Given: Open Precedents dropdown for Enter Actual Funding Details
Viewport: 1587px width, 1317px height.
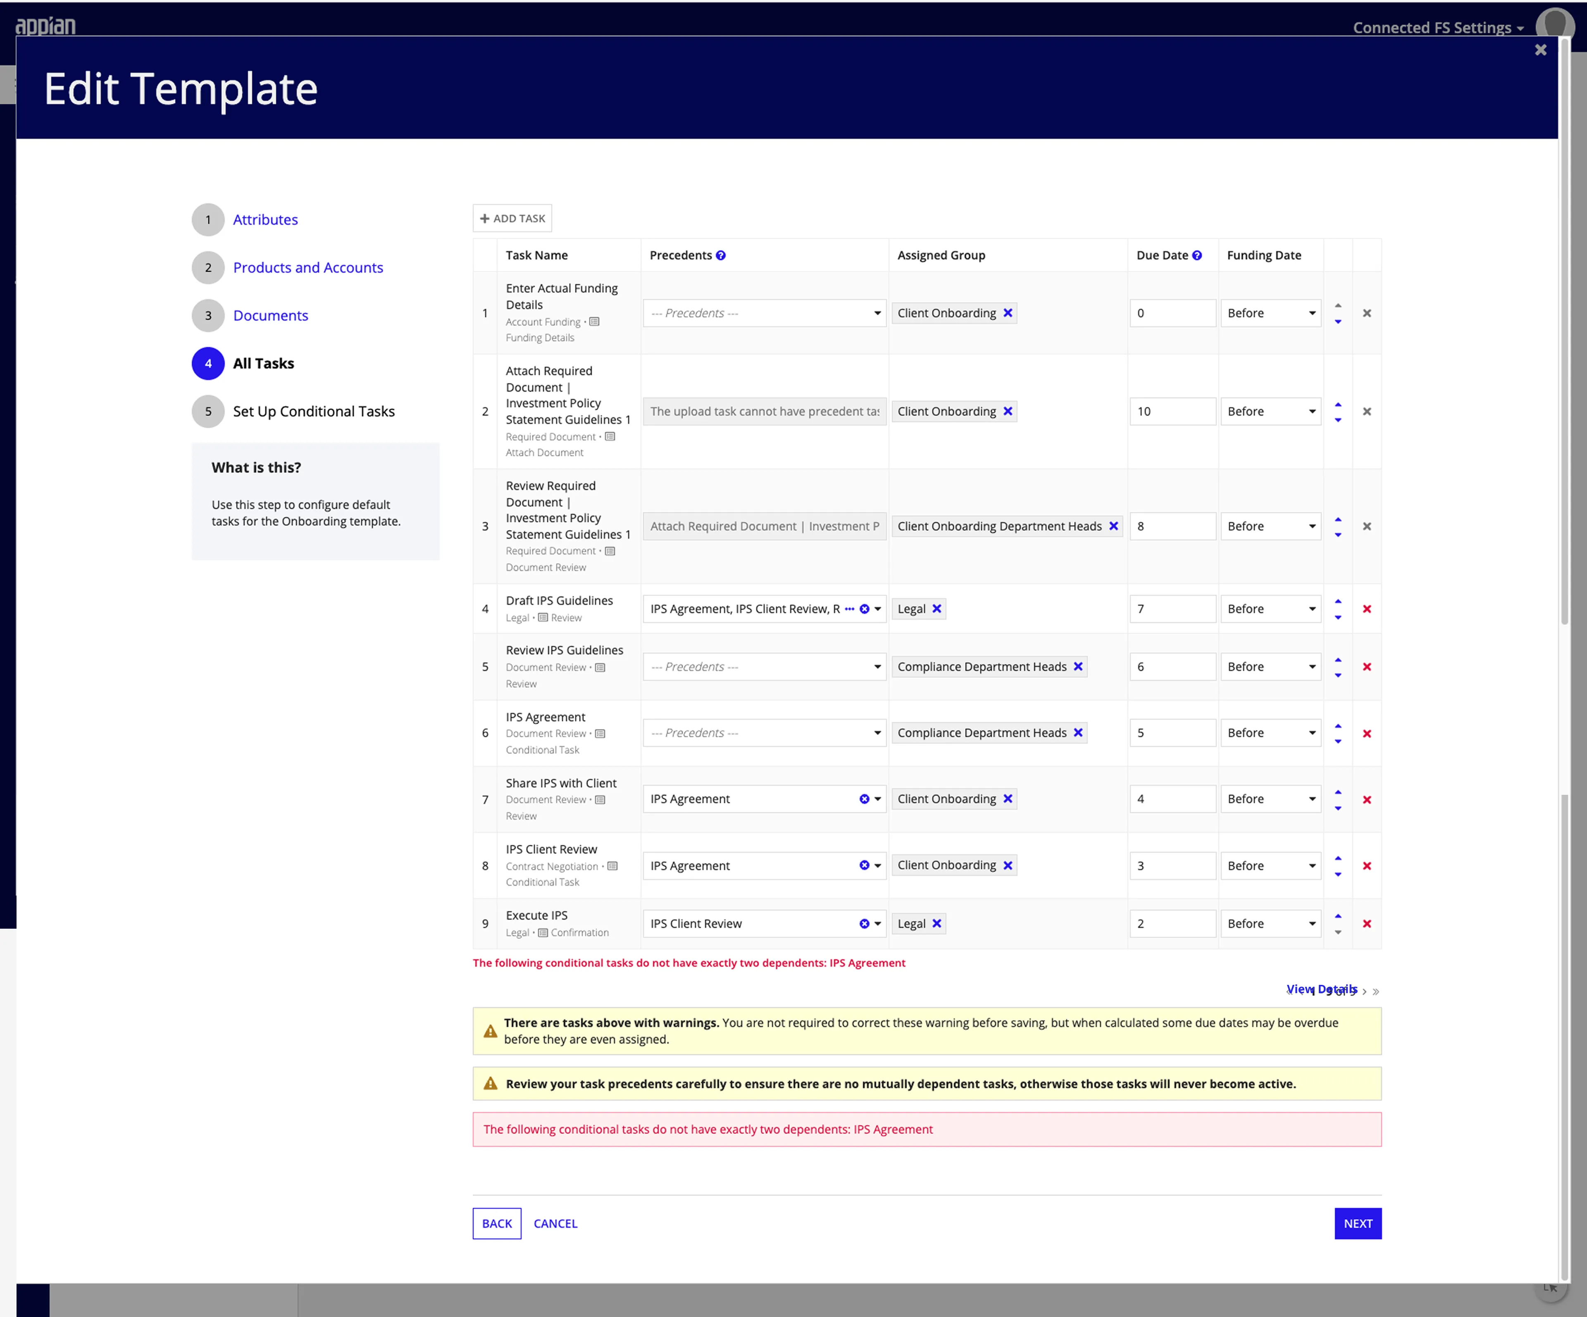Looking at the screenshot, I should pyautogui.click(x=763, y=314).
